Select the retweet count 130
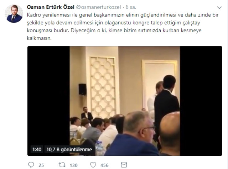This screenshot has height=169, width=228. (x=74, y=165)
